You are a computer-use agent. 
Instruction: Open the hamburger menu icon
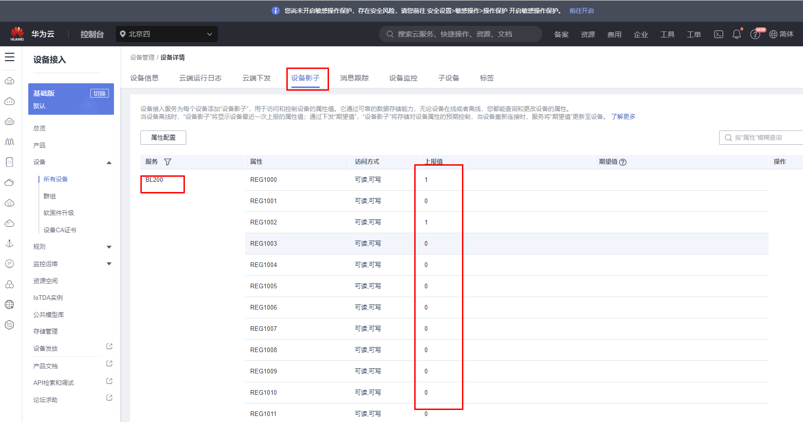click(10, 57)
